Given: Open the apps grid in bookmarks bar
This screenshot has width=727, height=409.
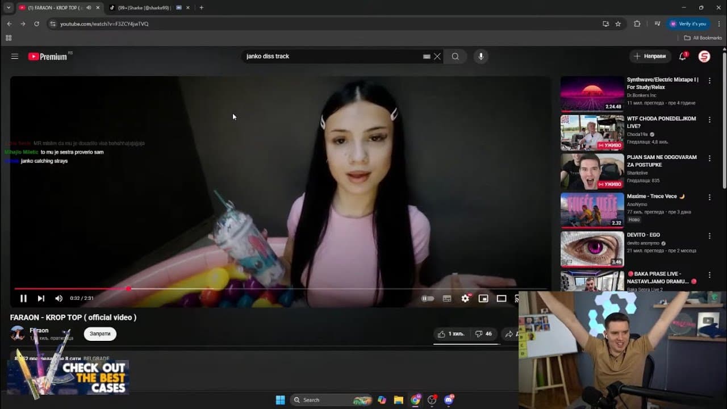Looking at the screenshot, I should [9, 38].
